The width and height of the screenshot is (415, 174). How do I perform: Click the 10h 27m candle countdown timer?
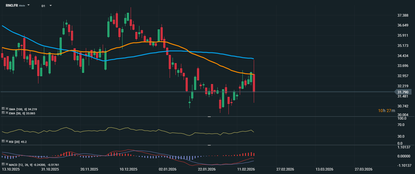coord(386,111)
